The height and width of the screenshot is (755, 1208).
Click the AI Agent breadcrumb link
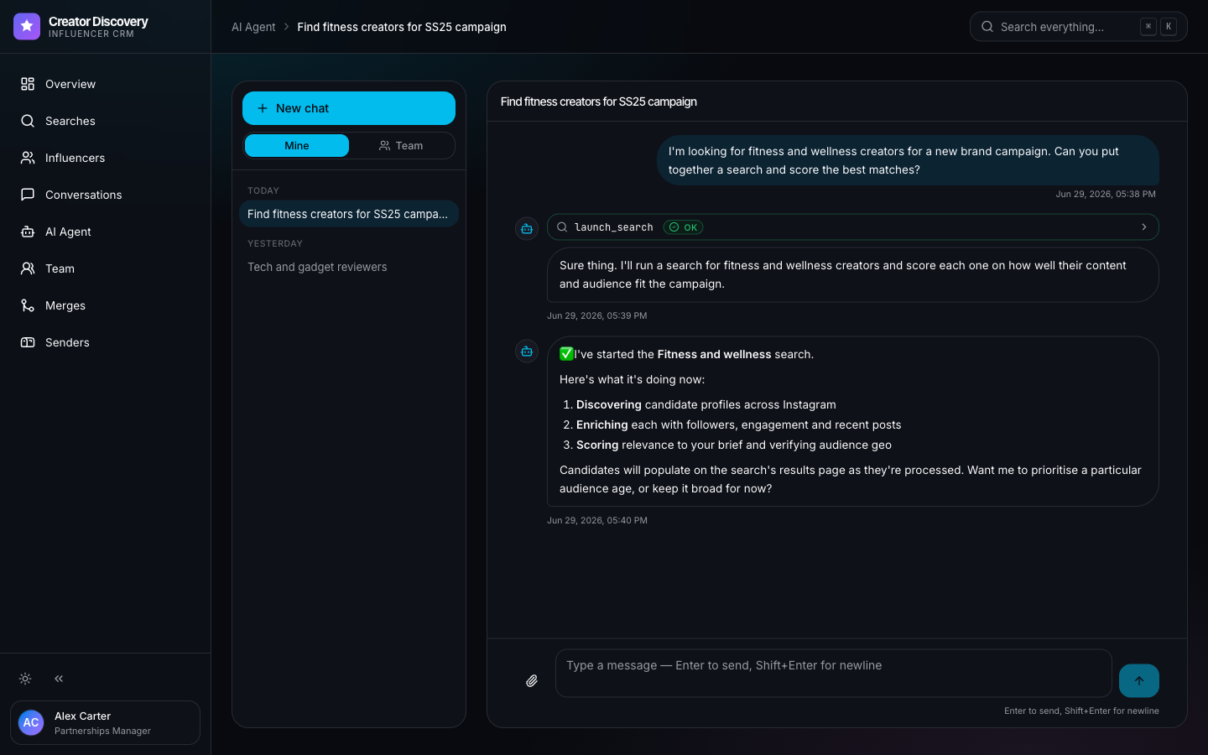(253, 27)
